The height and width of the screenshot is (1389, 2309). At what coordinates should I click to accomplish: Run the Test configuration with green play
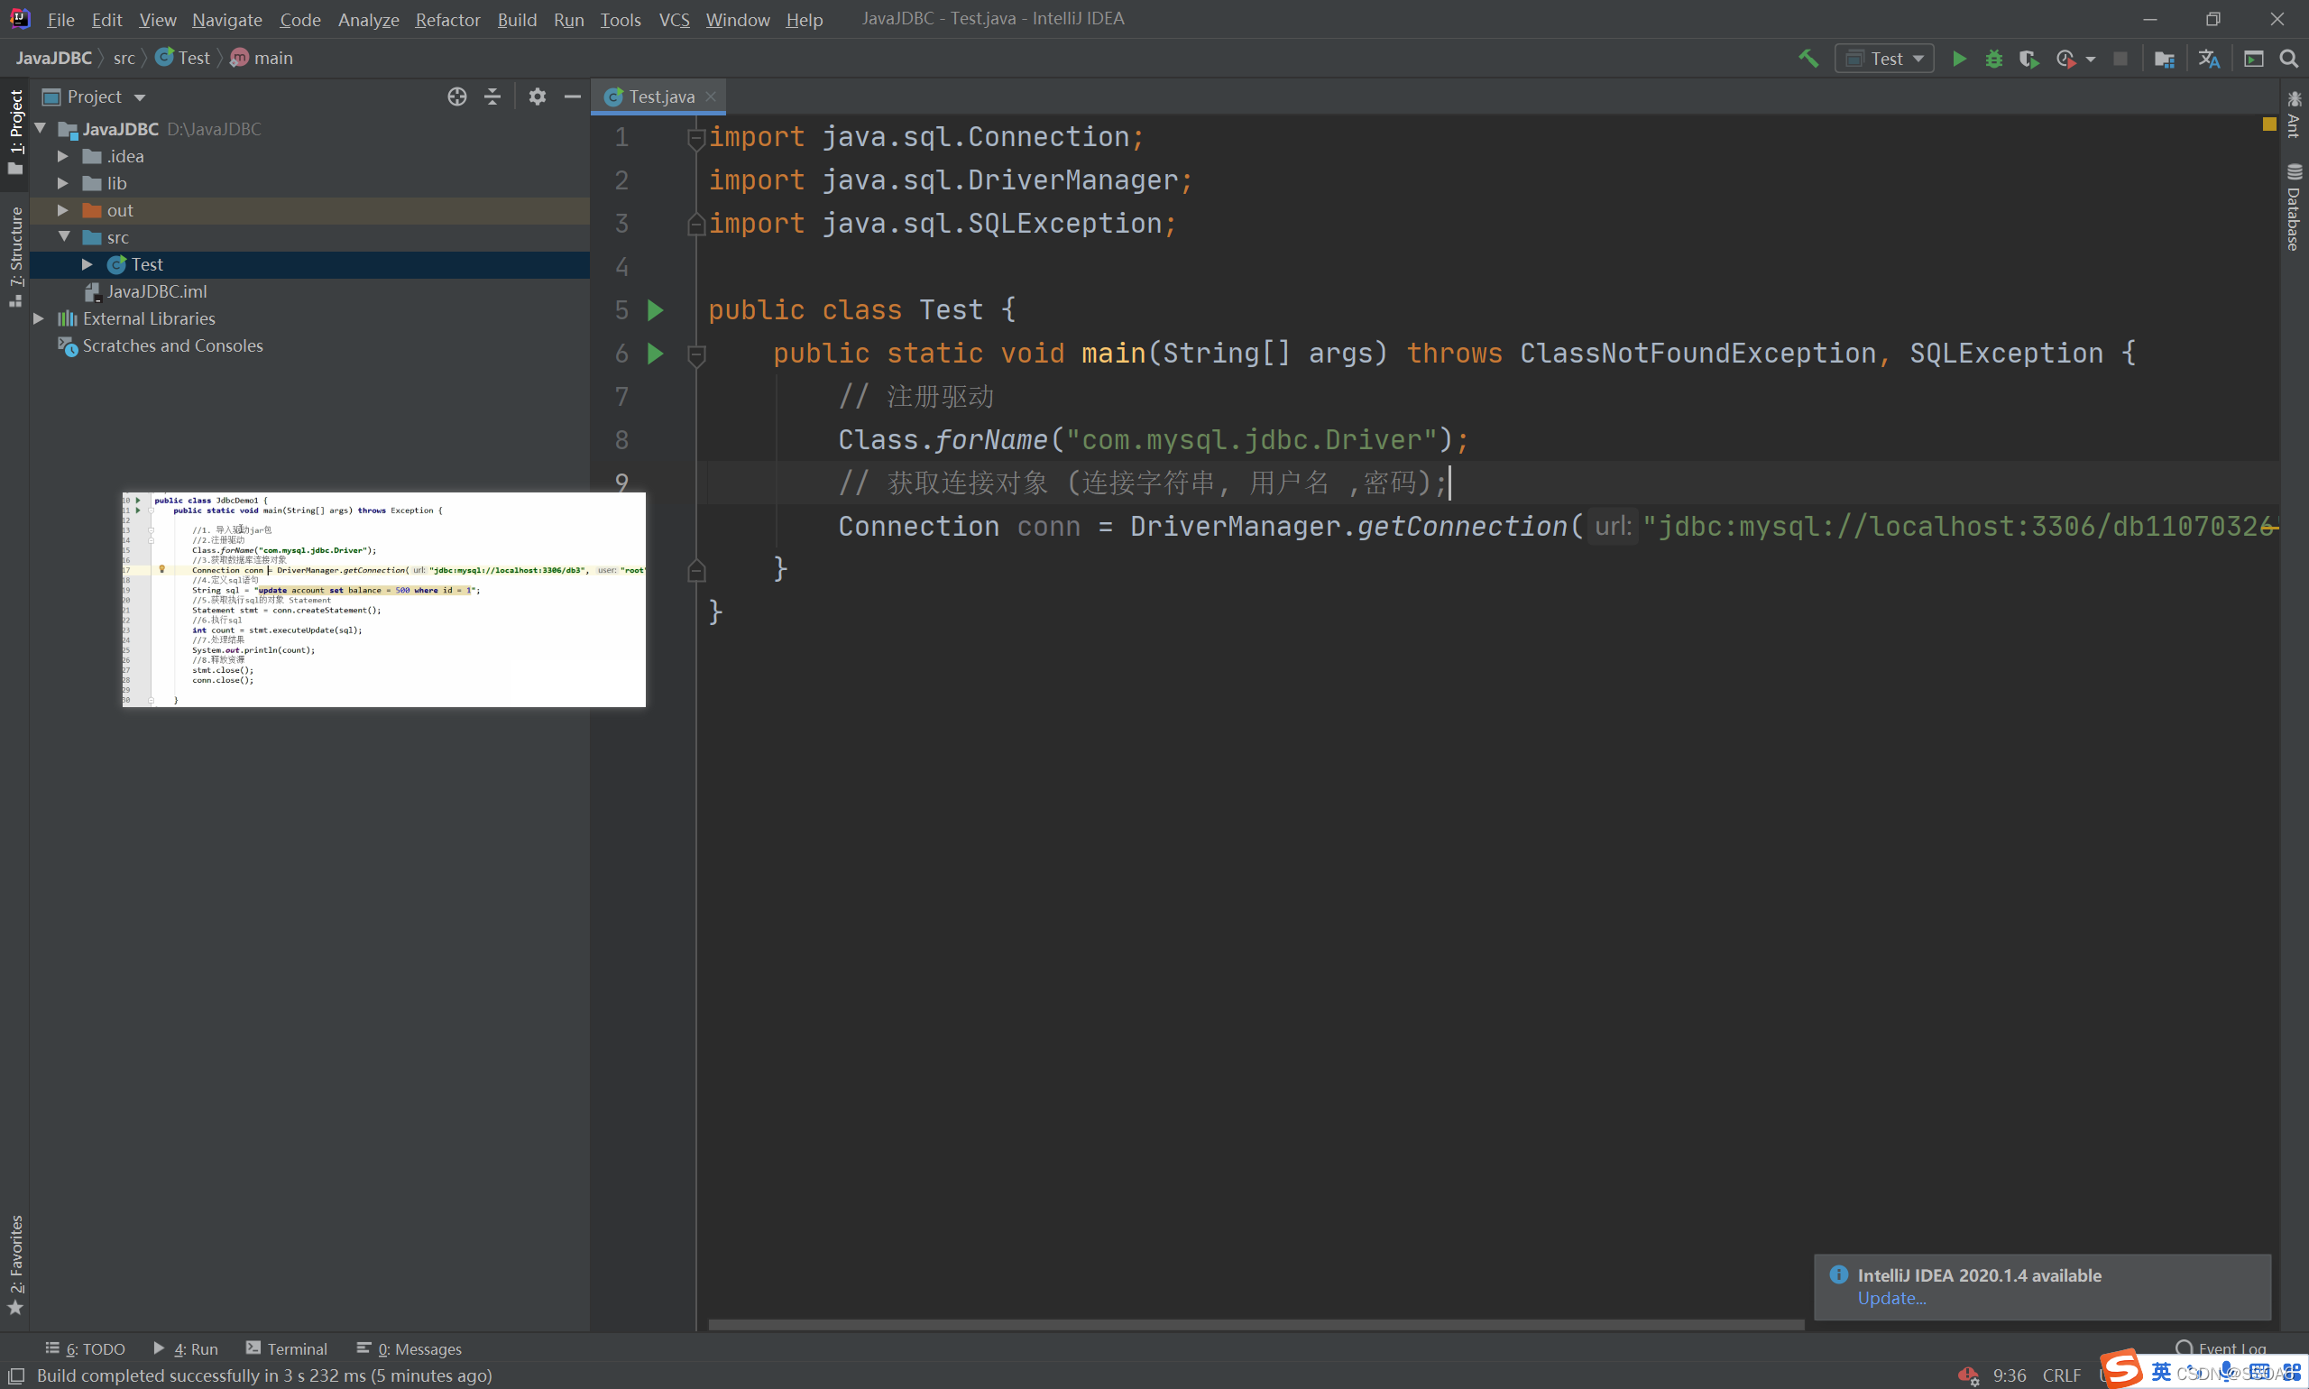[x=1959, y=58]
